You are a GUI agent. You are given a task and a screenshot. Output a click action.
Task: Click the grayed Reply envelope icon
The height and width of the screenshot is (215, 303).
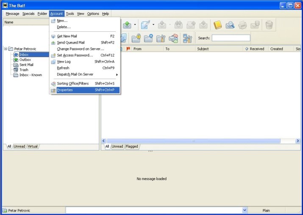click(x=162, y=25)
